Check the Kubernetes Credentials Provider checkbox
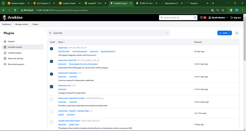The height and width of the screenshot is (131, 246). (x=51, y=99)
